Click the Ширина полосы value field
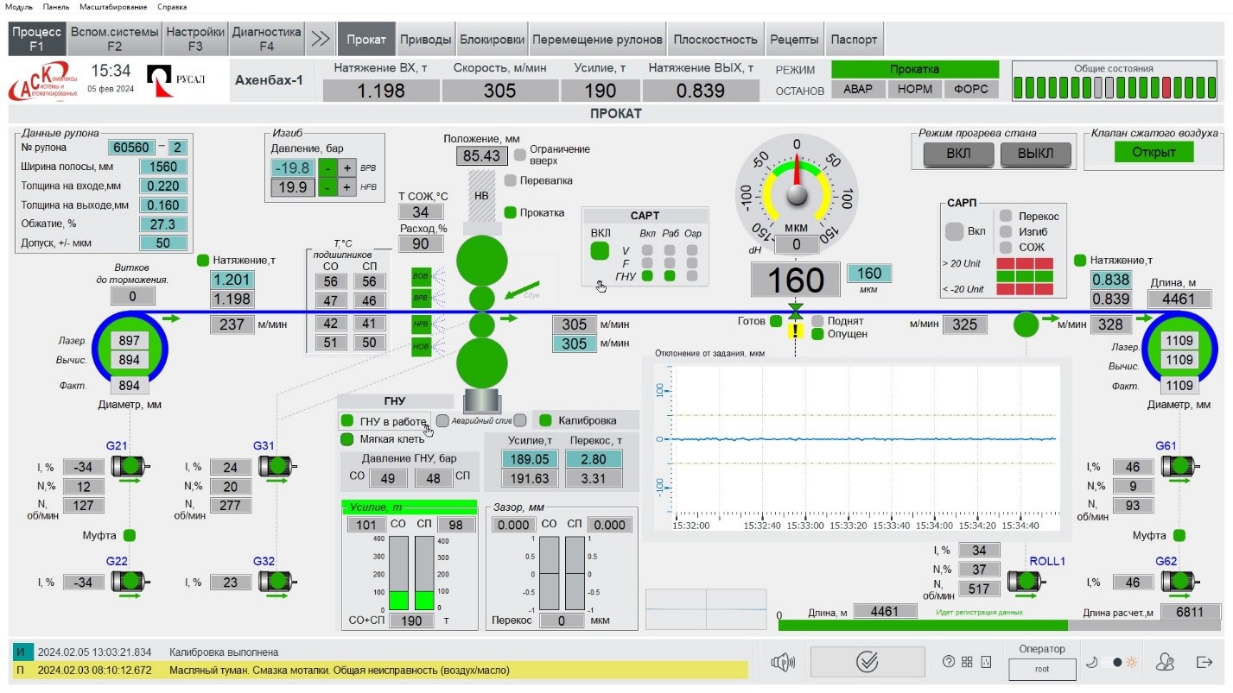 (x=163, y=167)
